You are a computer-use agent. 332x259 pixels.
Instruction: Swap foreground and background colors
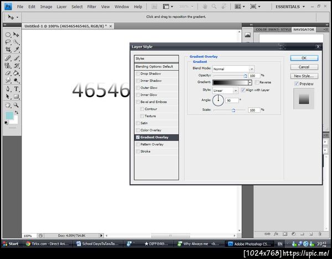[x=17, y=113]
